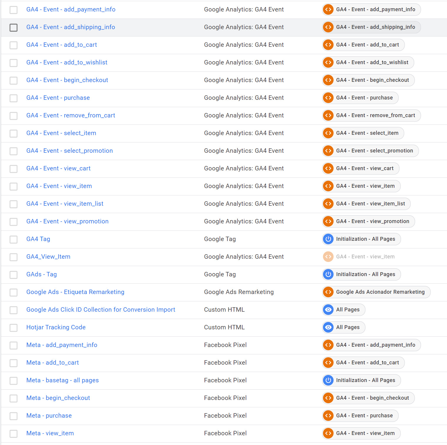Click orange icon on Google Ads Acionador Remarketing
The height and width of the screenshot is (445, 447).
point(328,292)
